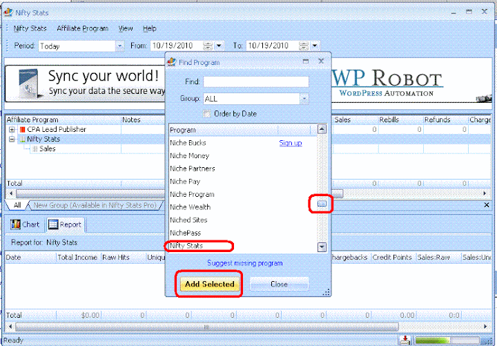Click the Affiliate Program column header
This screenshot has width=497, height=346.
pos(64,119)
